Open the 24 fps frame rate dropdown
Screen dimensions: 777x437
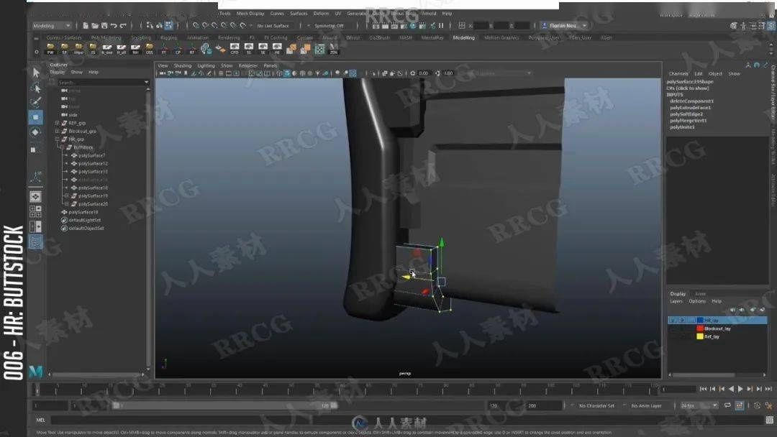[699, 405]
